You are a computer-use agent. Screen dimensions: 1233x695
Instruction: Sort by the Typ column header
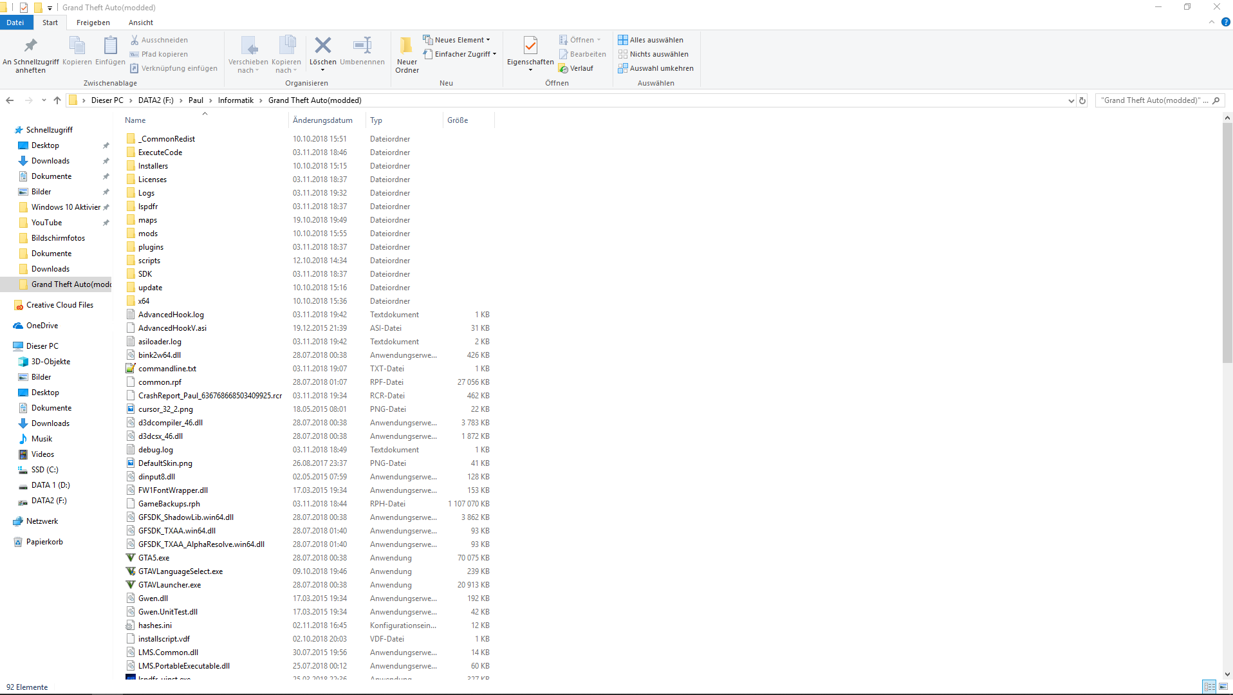pyautogui.click(x=405, y=120)
